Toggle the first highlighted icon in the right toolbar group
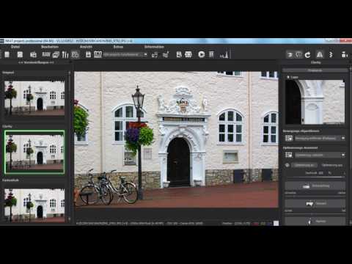This screenshot has width=352, height=264. pyautogui.click(x=290, y=55)
